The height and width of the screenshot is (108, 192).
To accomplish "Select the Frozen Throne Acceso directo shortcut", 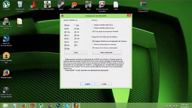I will point(6,92).
